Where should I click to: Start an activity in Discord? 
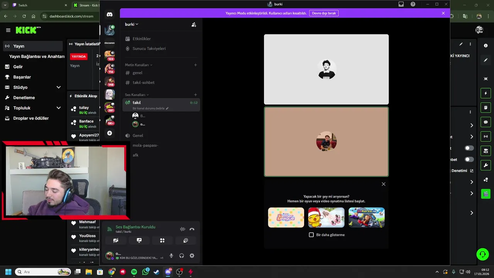[x=162, y=240]
